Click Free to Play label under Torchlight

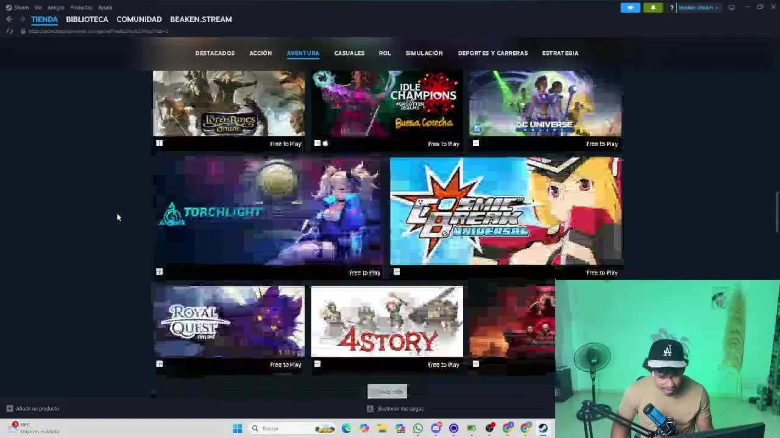(x=364, y=273)
